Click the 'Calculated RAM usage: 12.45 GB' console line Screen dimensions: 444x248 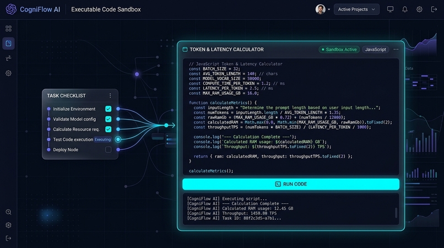point(240,208)
